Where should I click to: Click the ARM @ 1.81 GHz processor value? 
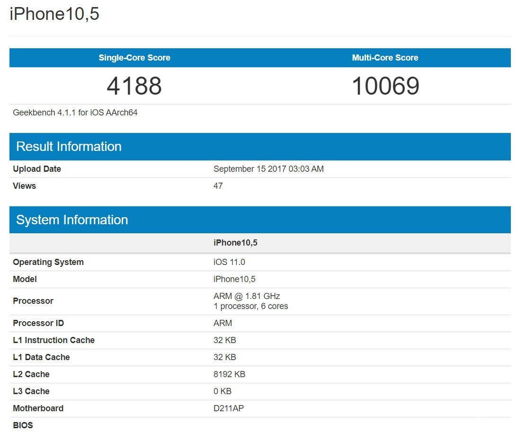click(247, 296)
